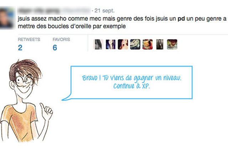The width and height of the screenshot is (228, 150).
Task: Open the second avatar with dark-haired woman
Action: [x=110, y=44]
